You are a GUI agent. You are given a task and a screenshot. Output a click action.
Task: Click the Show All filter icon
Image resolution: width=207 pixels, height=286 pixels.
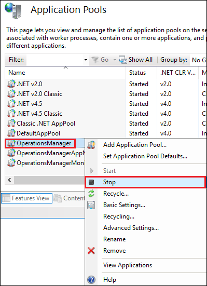123,60
